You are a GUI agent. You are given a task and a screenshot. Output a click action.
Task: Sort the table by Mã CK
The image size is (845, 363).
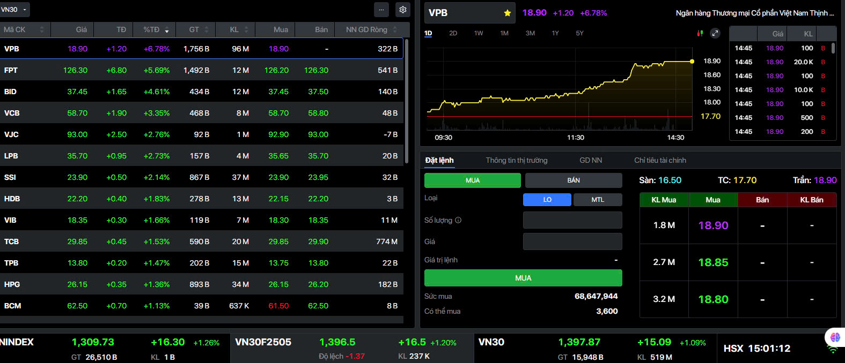(x=24, y=29)
